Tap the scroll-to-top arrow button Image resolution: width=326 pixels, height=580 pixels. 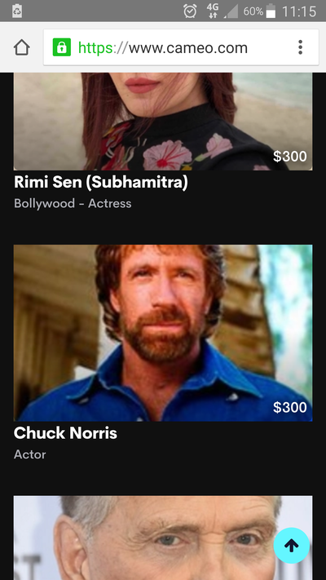point(291,545)
